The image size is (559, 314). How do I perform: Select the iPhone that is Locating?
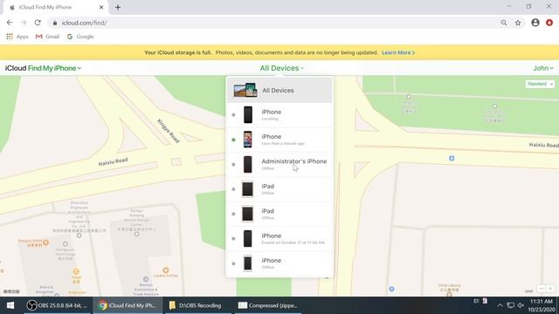pos(279,114)
